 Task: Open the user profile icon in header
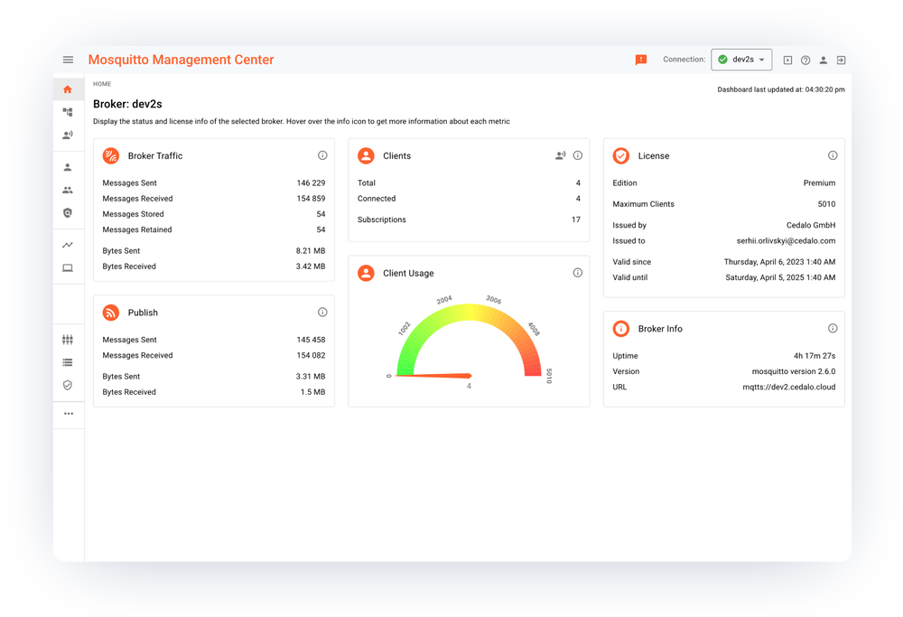pyautogui.click(x=824, y=60)
